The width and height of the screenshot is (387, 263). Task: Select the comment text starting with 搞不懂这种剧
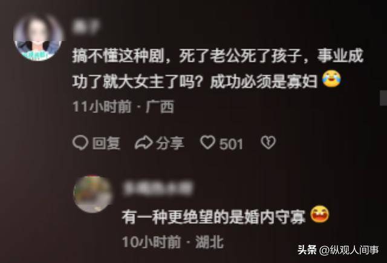pos(218,68)
